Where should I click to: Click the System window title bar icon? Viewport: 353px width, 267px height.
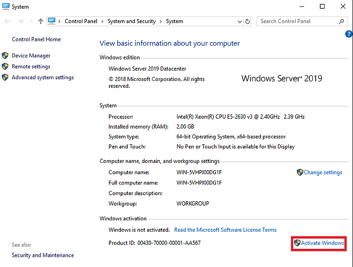5,6
